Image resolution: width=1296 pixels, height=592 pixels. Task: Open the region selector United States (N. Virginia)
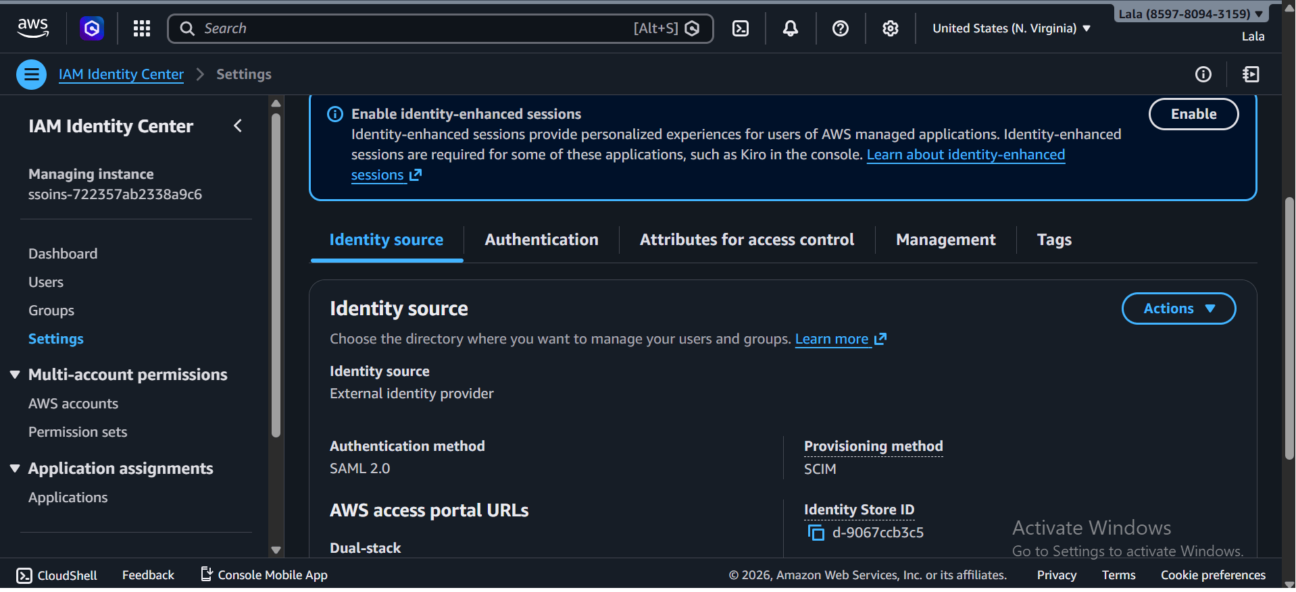pyautogui.click(x=1012, y=28)
